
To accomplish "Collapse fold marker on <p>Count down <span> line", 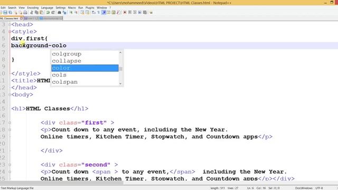I will [x=10, y=172].
